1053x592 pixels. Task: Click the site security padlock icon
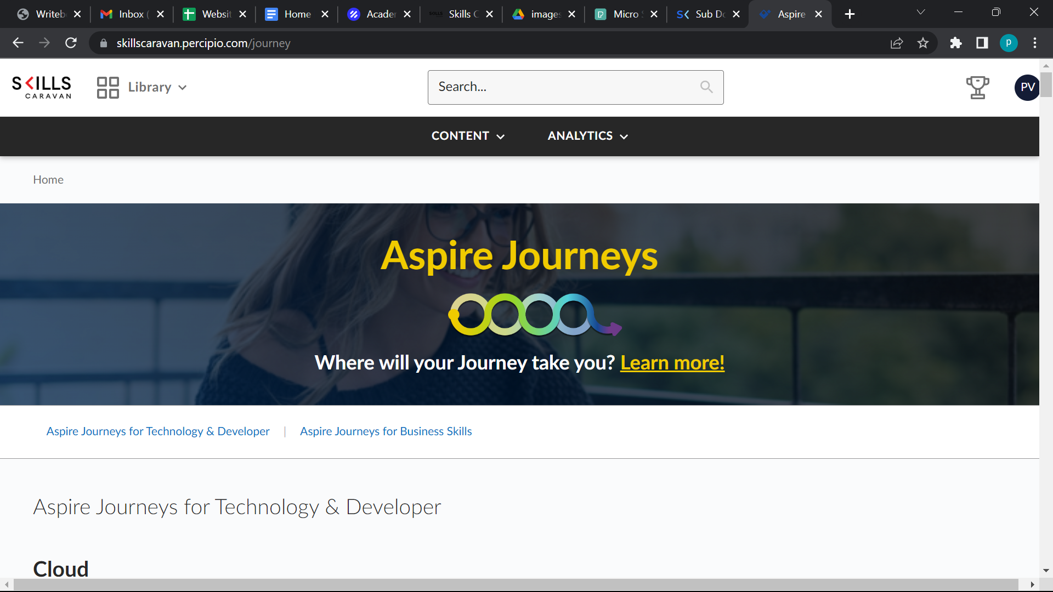pyautogui.click(x=103, y=43)
